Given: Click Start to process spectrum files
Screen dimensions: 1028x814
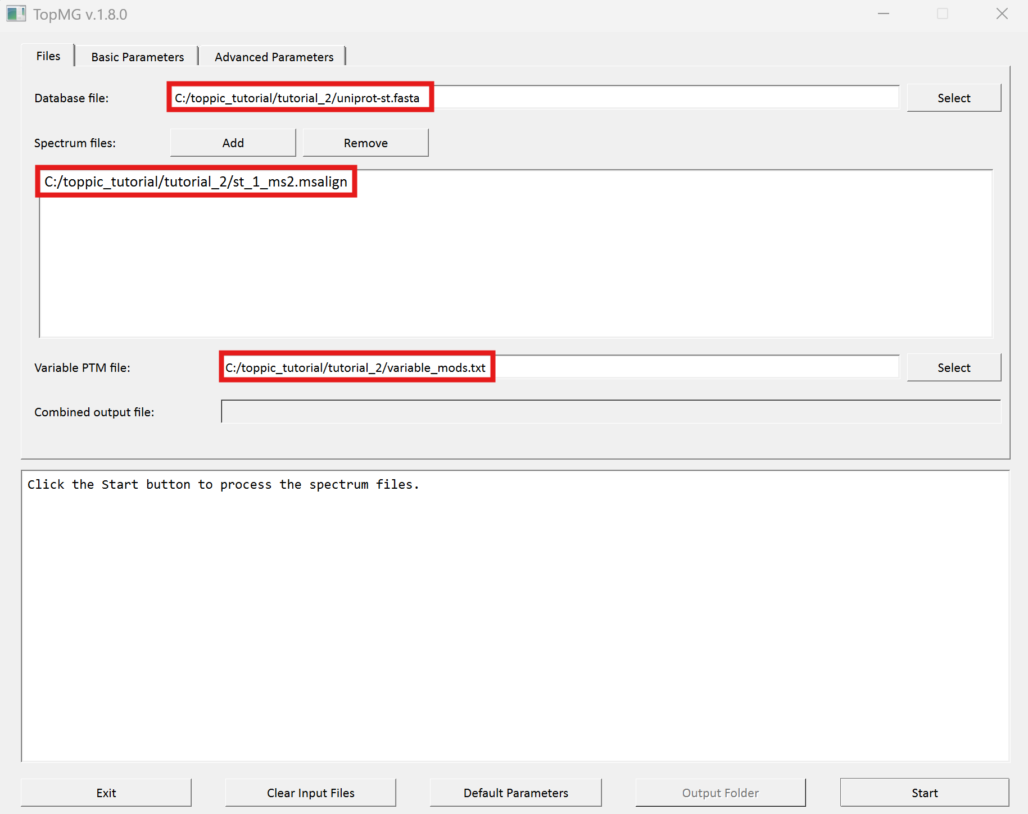Looking at the screenshot, I should [925, 793].
